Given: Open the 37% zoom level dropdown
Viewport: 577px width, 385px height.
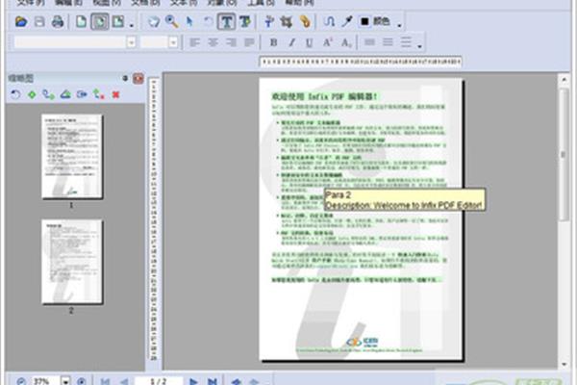Looking at the screenshot, I should coord(65,380).
